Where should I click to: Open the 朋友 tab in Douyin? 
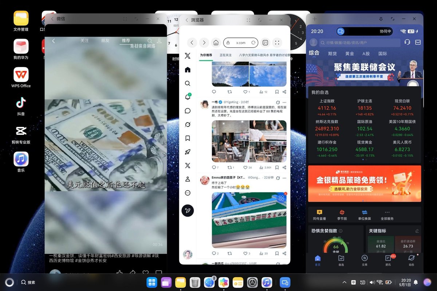click(105, 41)
